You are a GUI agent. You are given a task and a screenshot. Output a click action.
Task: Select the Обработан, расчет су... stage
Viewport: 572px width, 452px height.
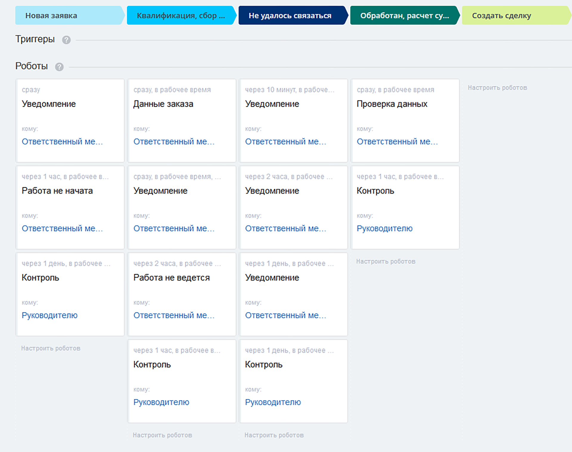[404, 15]
